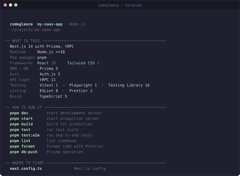Click the 'Prisma operation' description
Screen dimensions: 240x176
click(x=65, y=152)
